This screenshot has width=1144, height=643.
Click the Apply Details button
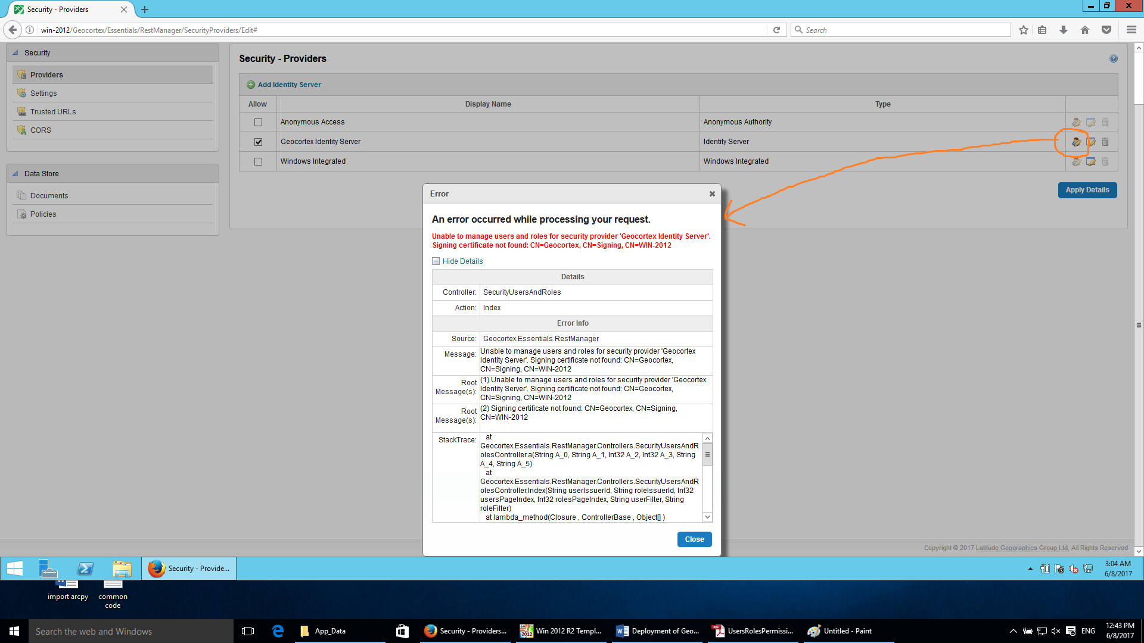tap(1087, 190)
